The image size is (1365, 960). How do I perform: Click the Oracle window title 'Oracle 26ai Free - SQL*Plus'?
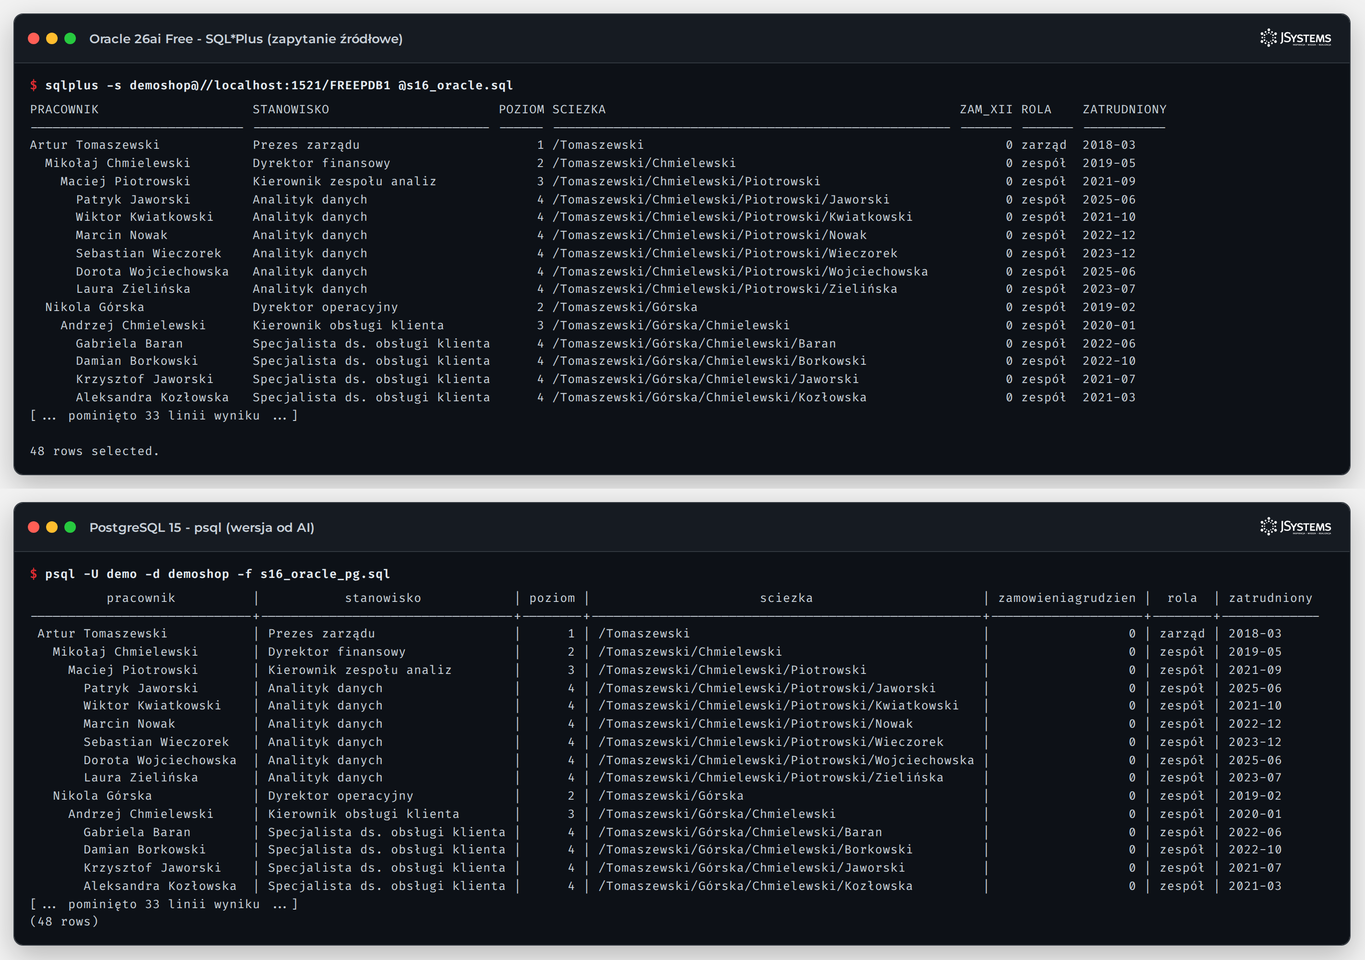246,38
